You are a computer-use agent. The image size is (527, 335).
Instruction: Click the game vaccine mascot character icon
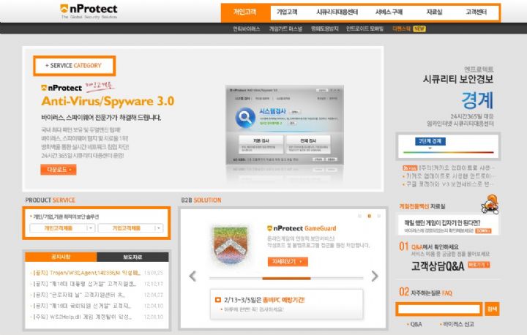tap(490, 203)
